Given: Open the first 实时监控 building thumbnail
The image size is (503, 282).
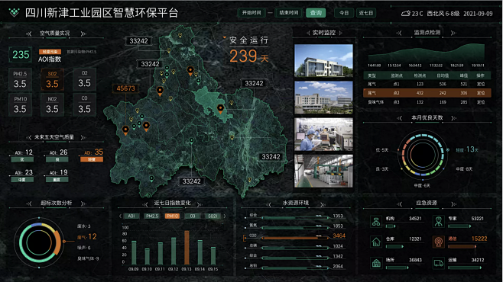Looking at the screenshot, I should (x=323, y=60).
